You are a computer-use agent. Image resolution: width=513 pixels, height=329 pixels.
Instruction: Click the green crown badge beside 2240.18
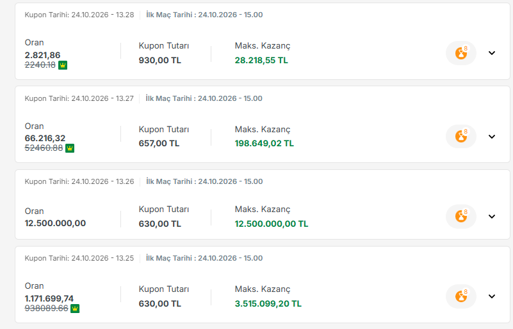pyautogui.click(x=63, y=65)
